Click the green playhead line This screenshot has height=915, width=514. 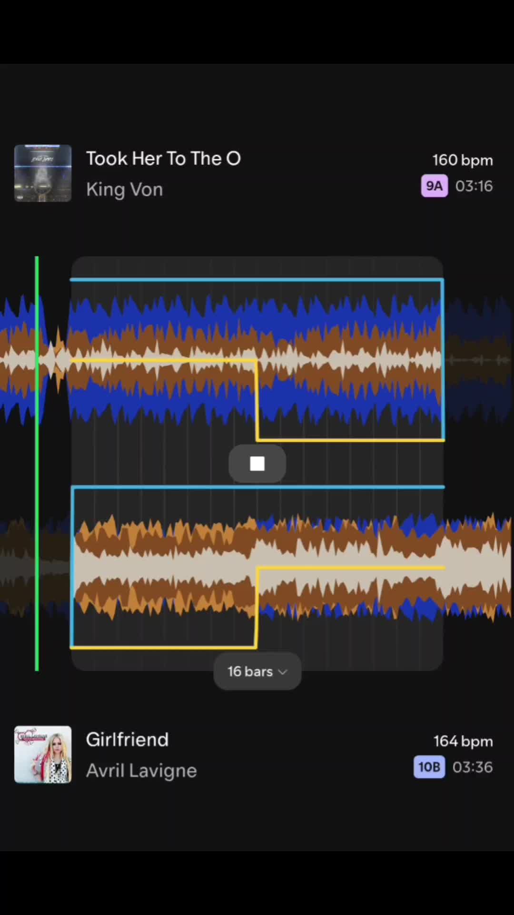(37, 464)
